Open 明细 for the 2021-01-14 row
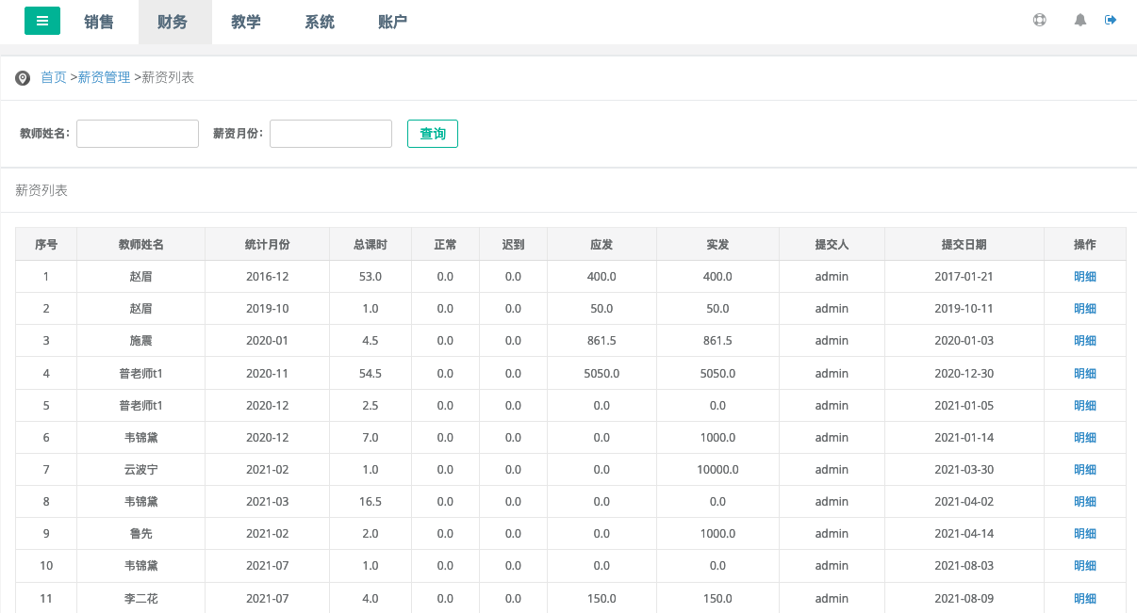Viewport: 1137px width, 613px height. tap(1085, 437)
